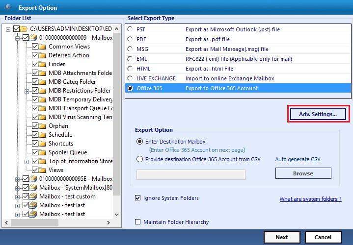This screenshot has height=245, width=353.
Task: Uncheck the Orphan folder checkbox
Action: 35,126
